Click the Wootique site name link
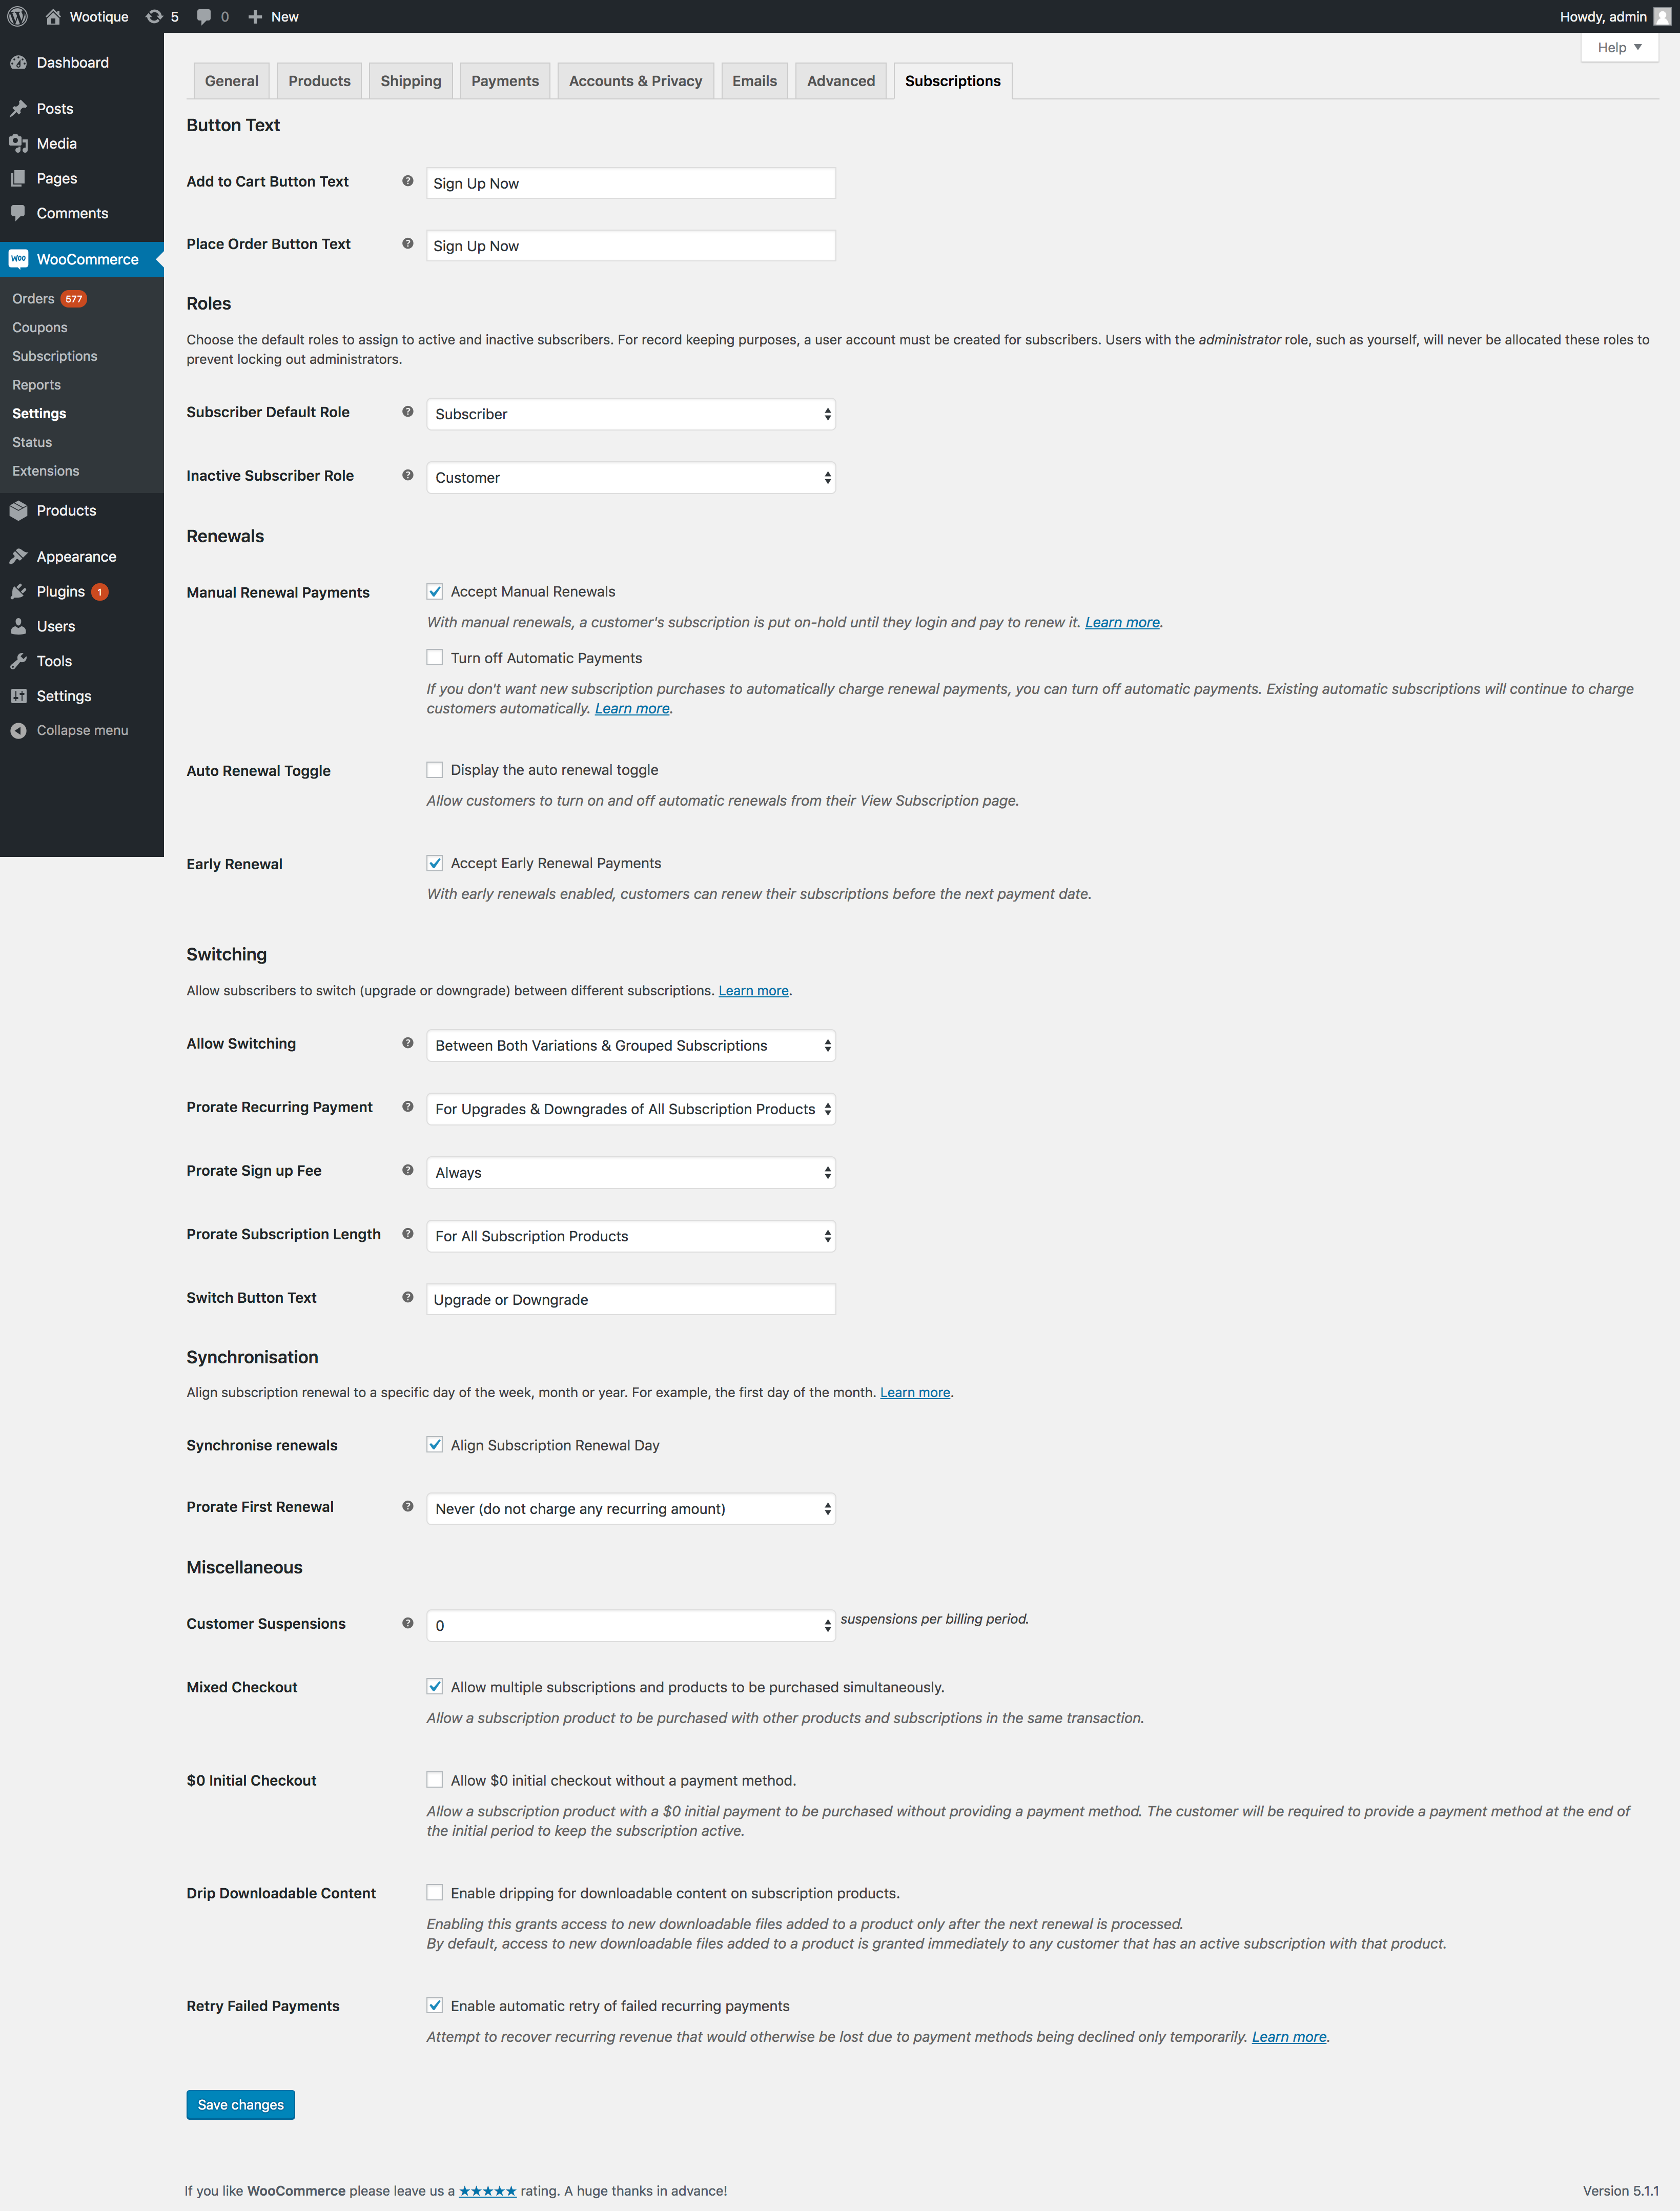Viewport: 1680px width, 2211px height. click(97, 16)
